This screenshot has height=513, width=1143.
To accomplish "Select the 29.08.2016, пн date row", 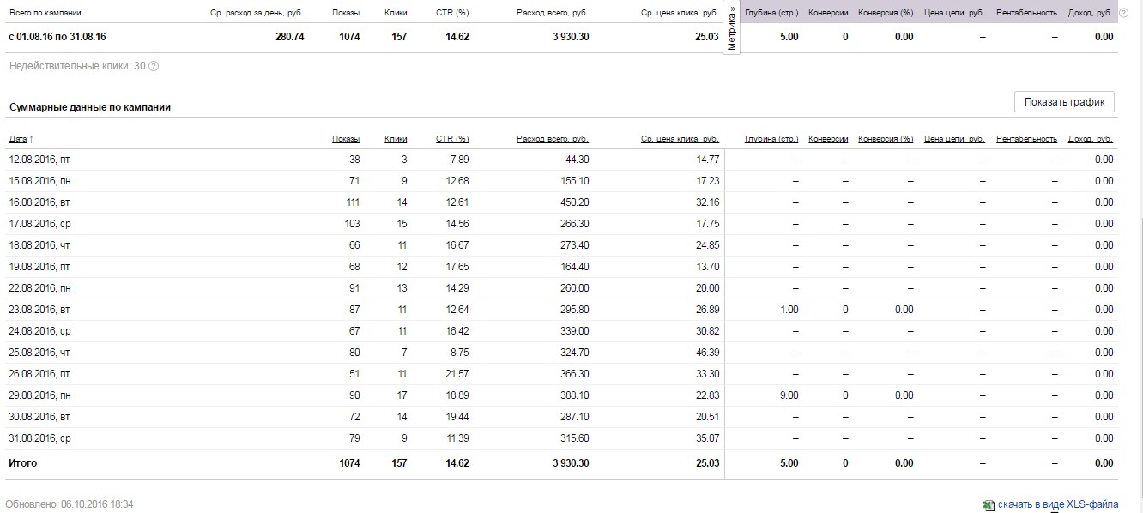I will coord(40,395).
